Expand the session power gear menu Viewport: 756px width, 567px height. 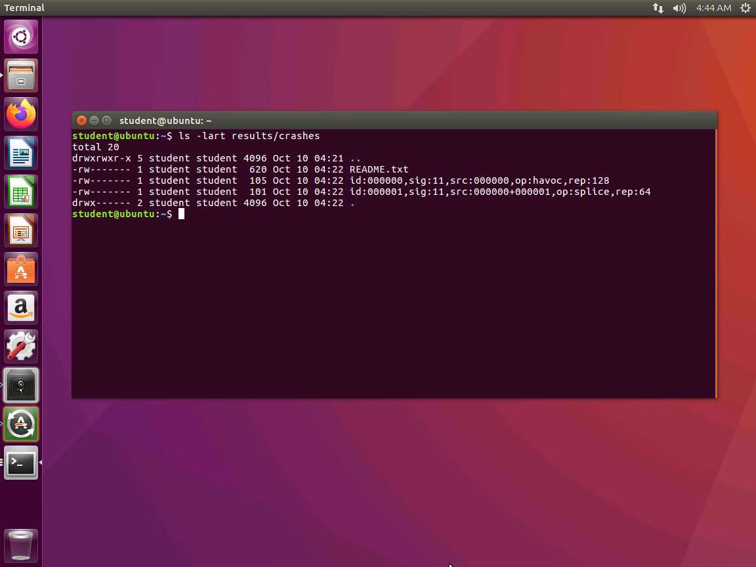(x=745, y=8)
